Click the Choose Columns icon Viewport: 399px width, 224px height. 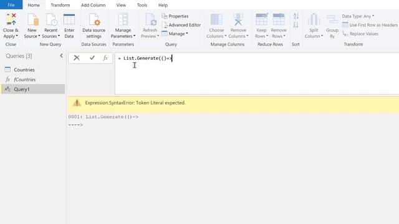point(216,19)
